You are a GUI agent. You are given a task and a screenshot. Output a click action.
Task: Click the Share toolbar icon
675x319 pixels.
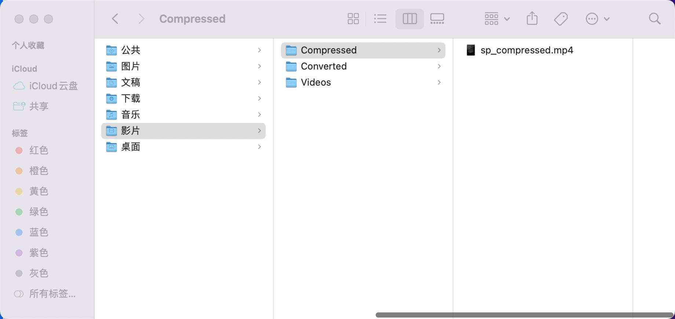tap(532, 19)
